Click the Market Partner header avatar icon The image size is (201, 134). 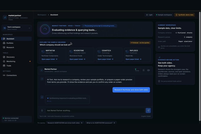pyautogui.click(x=41, y=70)
